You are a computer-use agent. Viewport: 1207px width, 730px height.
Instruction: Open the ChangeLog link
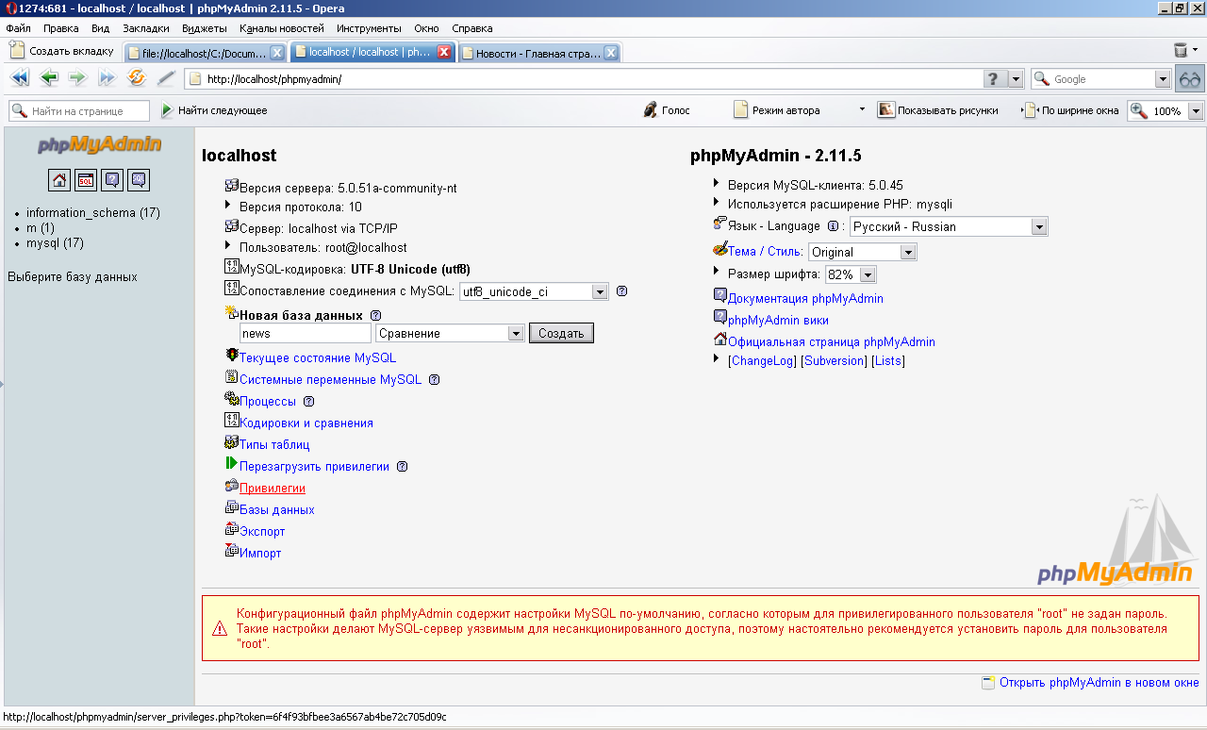pos(762,361)
